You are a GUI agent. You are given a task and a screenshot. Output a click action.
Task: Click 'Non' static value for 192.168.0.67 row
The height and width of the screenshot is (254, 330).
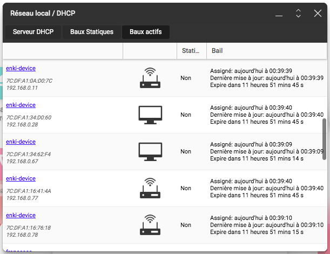coord(186,151)
